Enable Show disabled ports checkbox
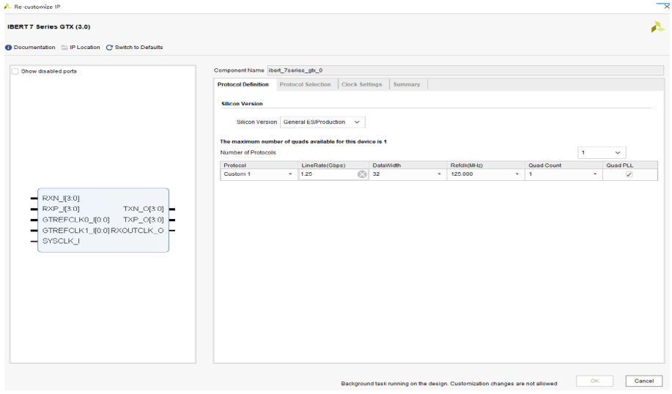The height and width of the screenshot is (394, 672). click(x=15, y=72)
